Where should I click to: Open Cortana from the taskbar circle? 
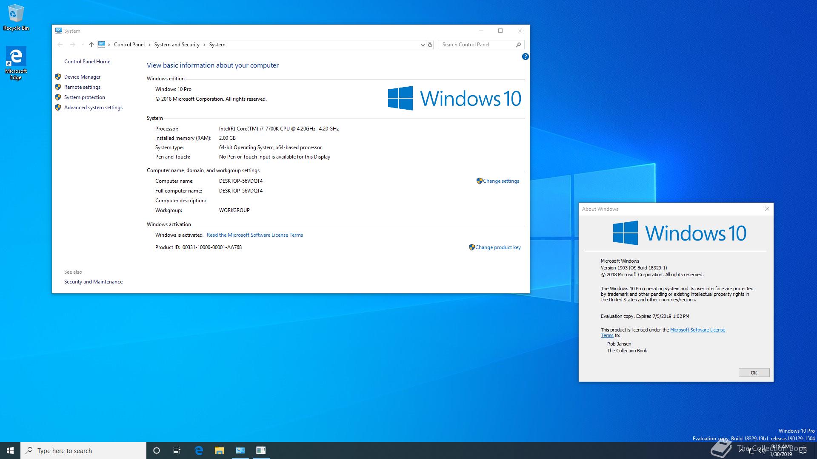point(156,450)
